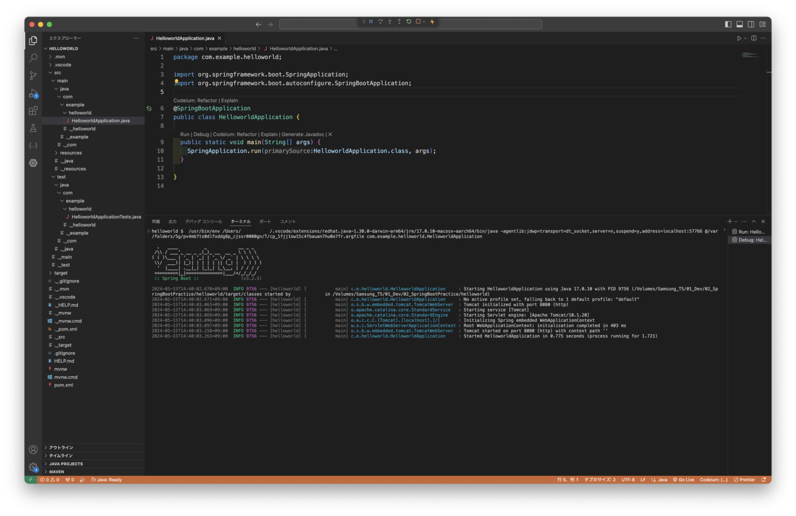This screenshot has height=516, width=796.
Task: Toggle the secondary sidebar visibility
Action: click(x=751, y=24)
